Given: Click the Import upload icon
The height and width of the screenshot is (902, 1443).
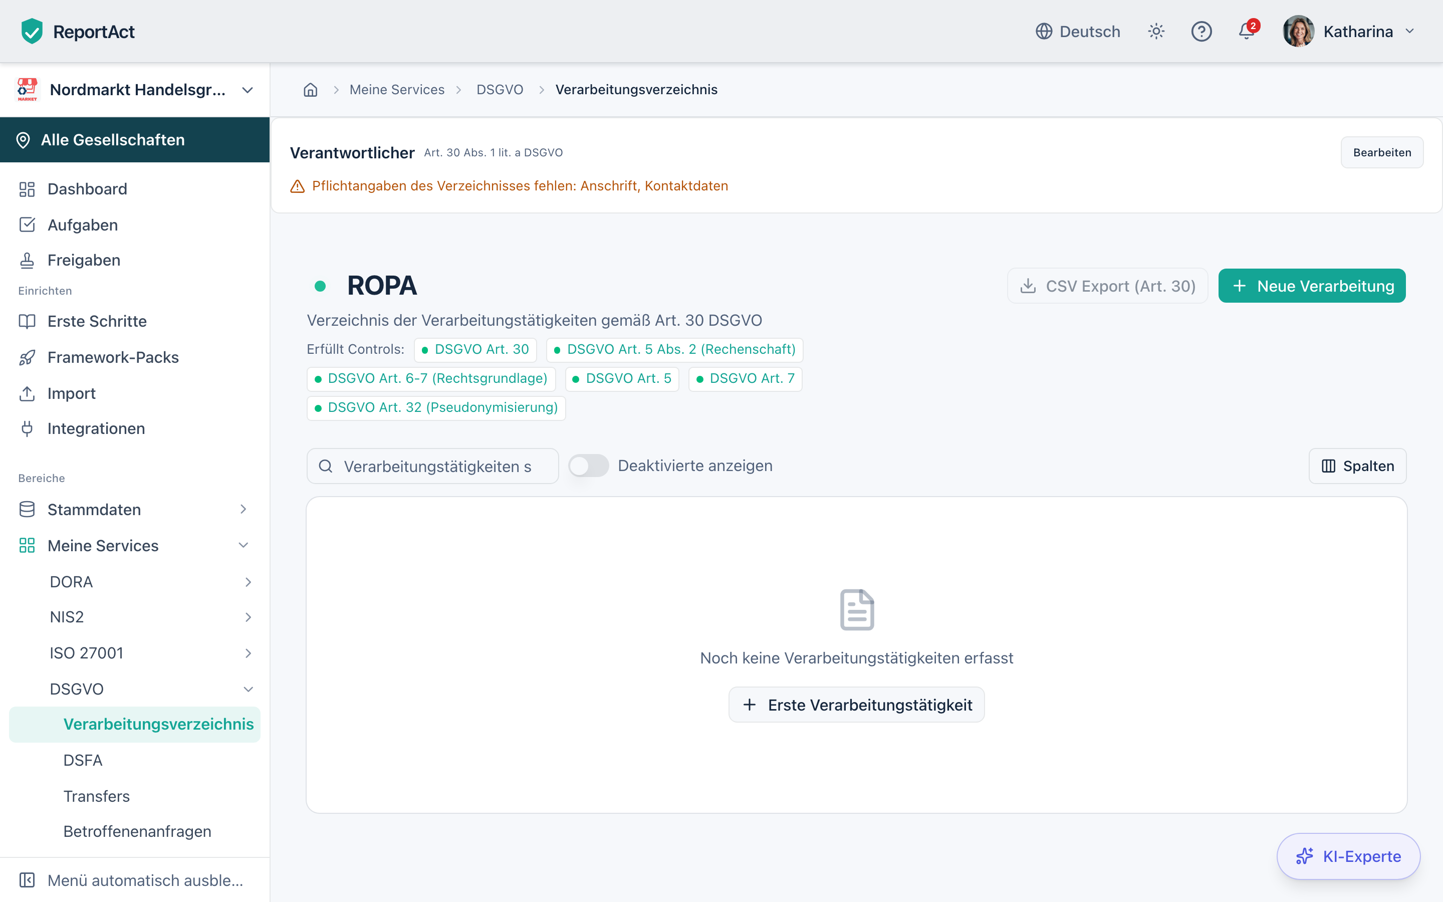Looking at the screenshot, I should click(x=27, y=394).
